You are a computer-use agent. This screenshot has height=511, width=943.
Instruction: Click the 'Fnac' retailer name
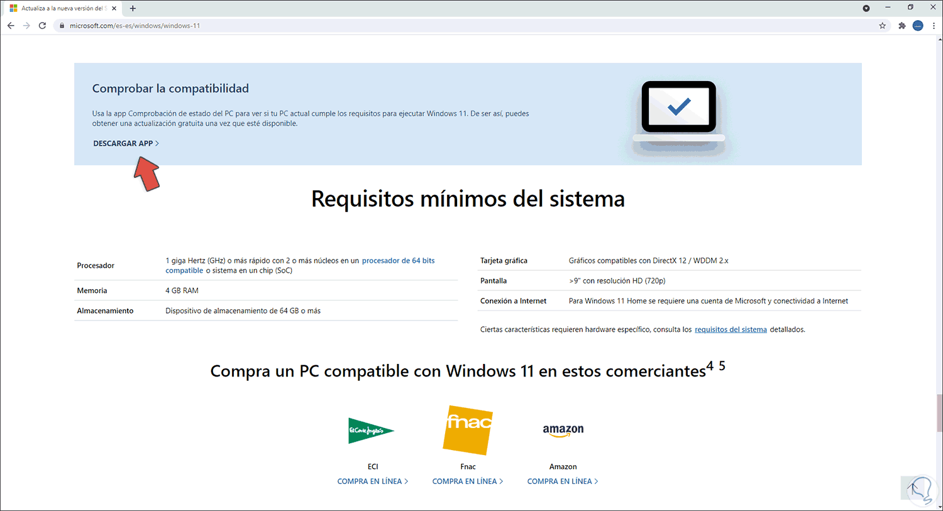tap(468, 467)
